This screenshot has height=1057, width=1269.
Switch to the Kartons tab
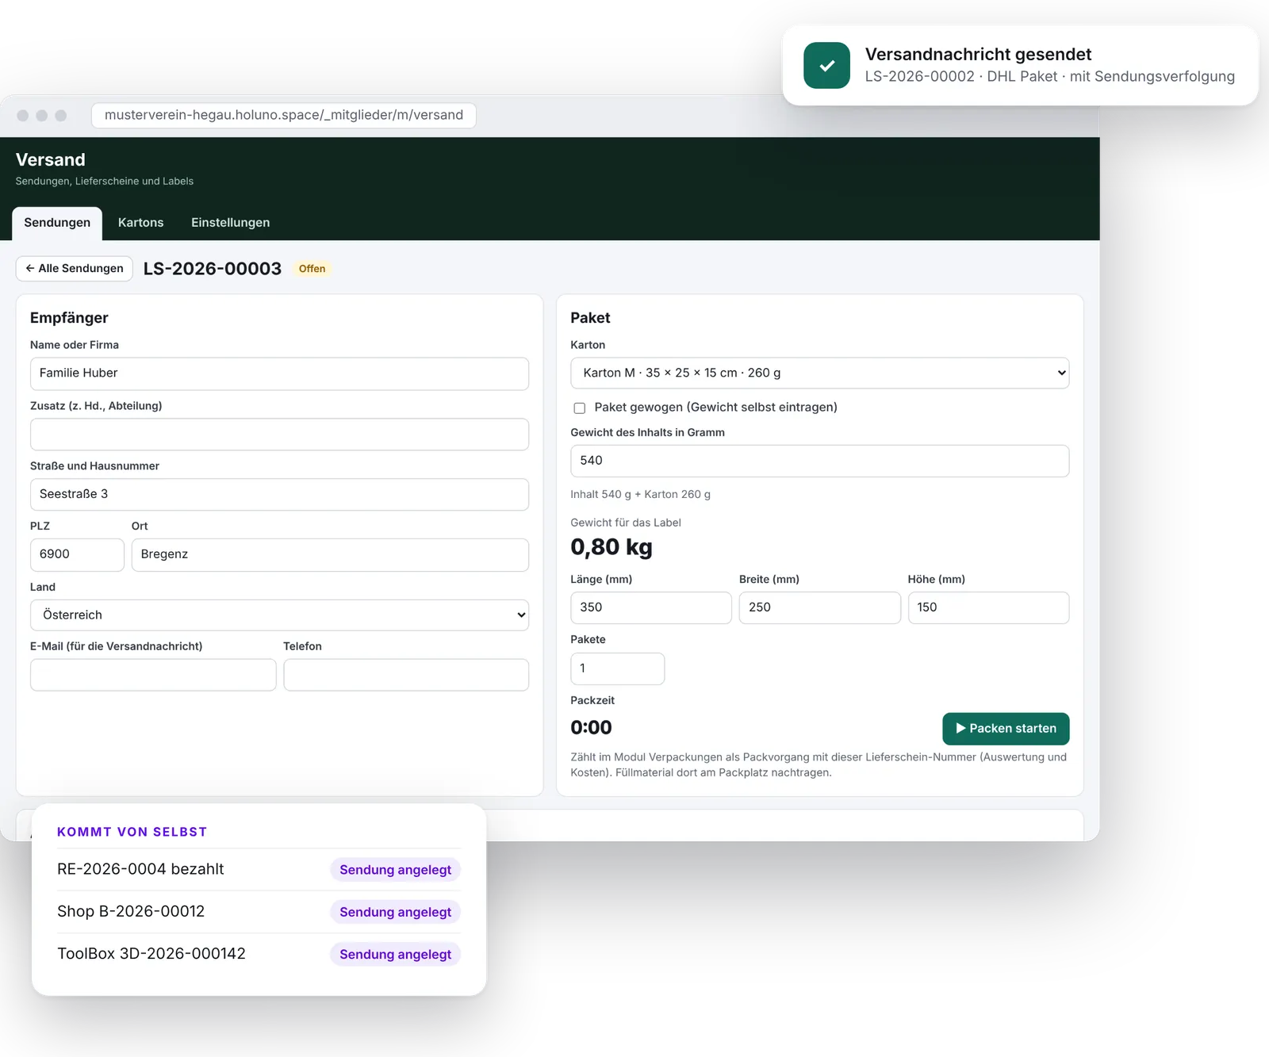[x=140, y=223]
